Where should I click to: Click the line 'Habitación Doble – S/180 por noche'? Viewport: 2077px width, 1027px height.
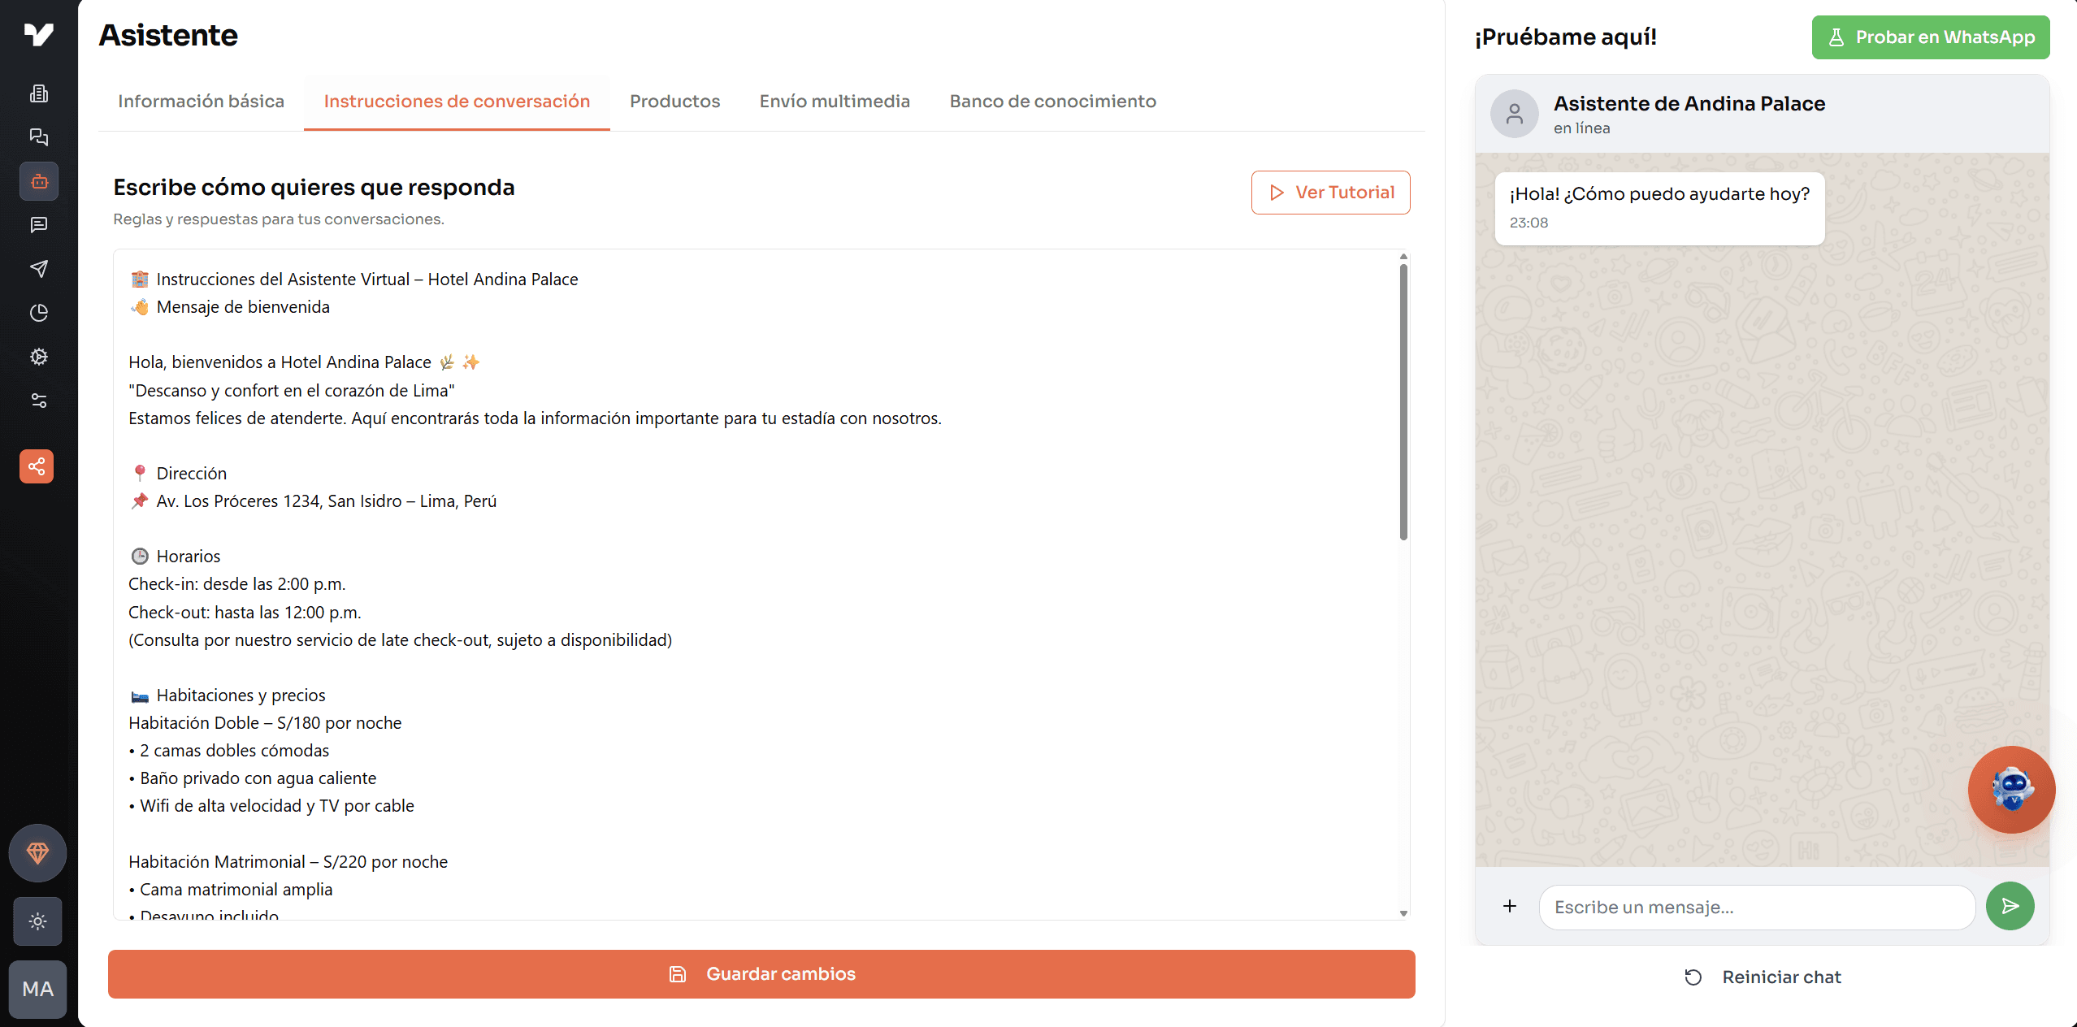tap(265, 723)
